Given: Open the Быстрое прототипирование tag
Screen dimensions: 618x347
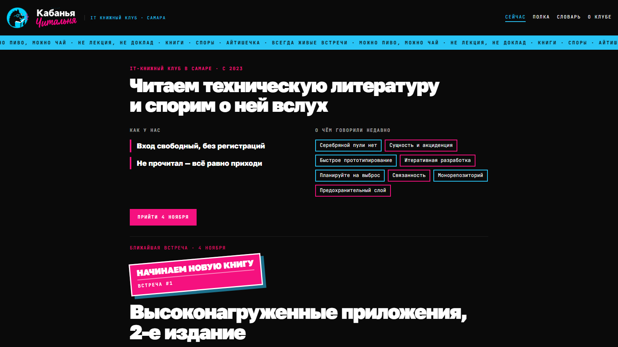Looking at the screenshot, I should tap(356, 160).
